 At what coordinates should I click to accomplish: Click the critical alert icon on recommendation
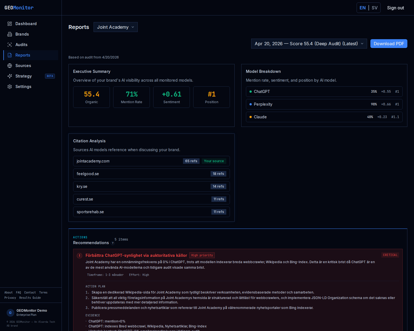coord(79,256)
